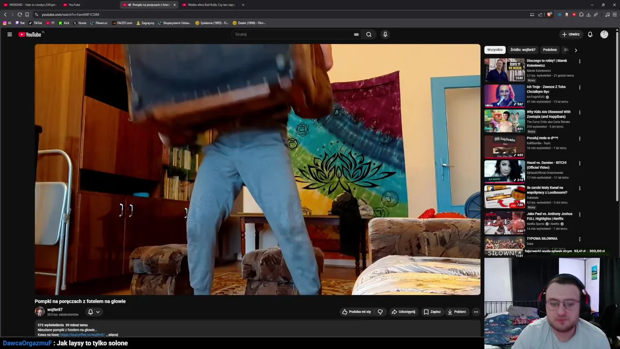Open the wojfer87 channel name link
Viewport: 620px width, 349px height.
[55, 310]
